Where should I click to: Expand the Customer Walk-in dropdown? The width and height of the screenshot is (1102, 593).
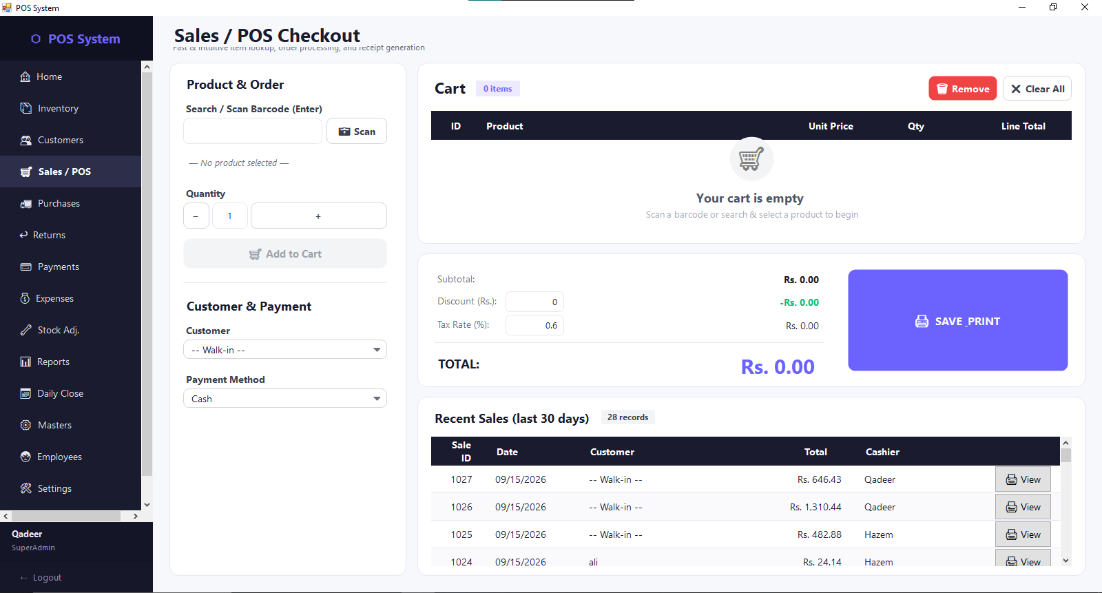tap(285, 350)
